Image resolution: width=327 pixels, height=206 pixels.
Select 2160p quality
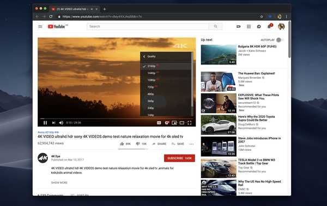(x=166, y=66)
